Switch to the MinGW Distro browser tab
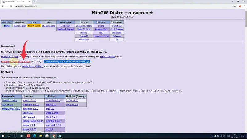247x139 pixels. 15,2
